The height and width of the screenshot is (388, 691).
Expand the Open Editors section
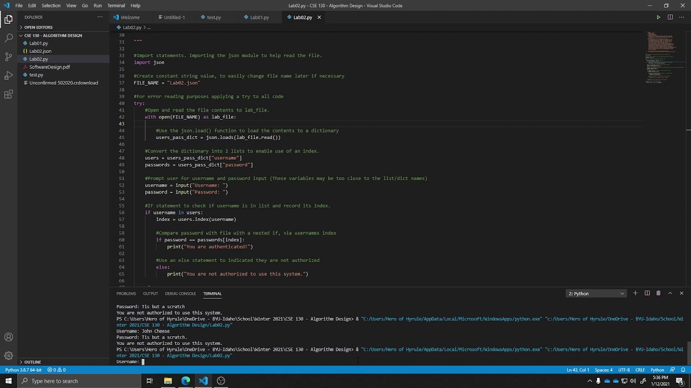38,27
